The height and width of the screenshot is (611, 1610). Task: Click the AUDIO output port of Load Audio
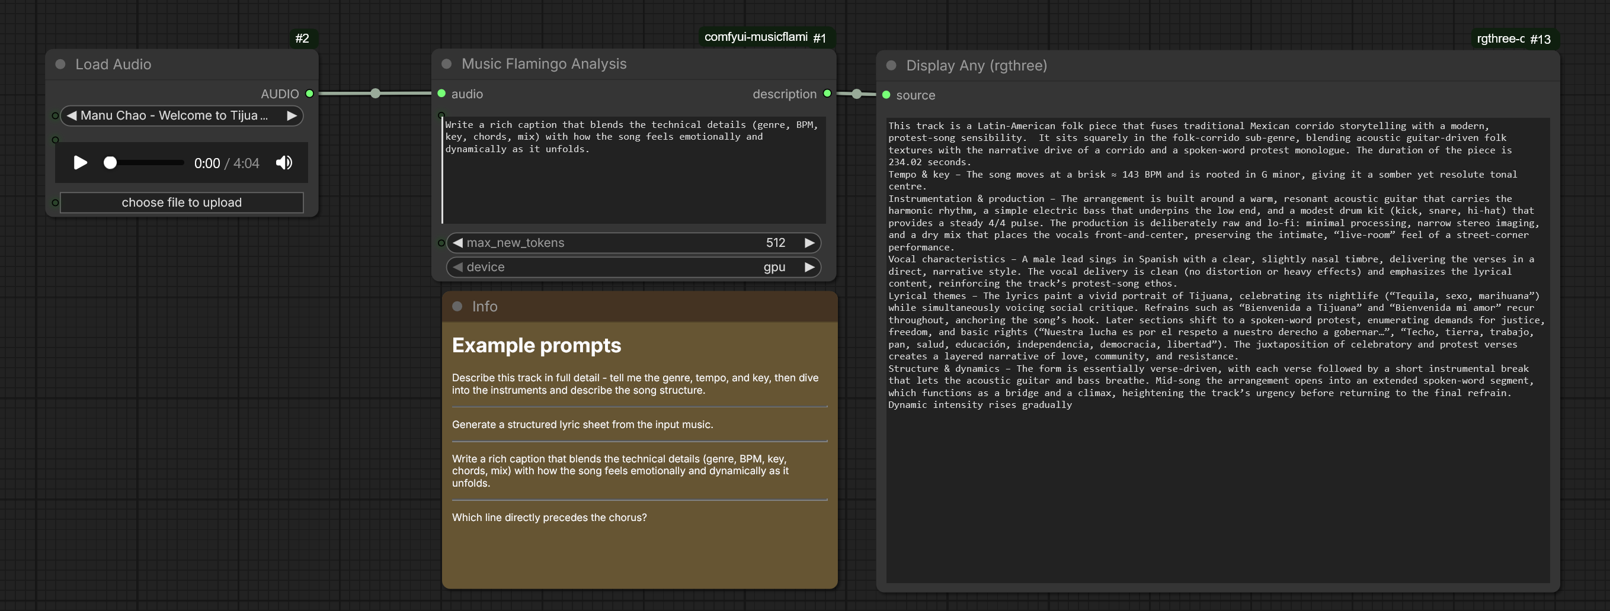click(x=309, y=94)
